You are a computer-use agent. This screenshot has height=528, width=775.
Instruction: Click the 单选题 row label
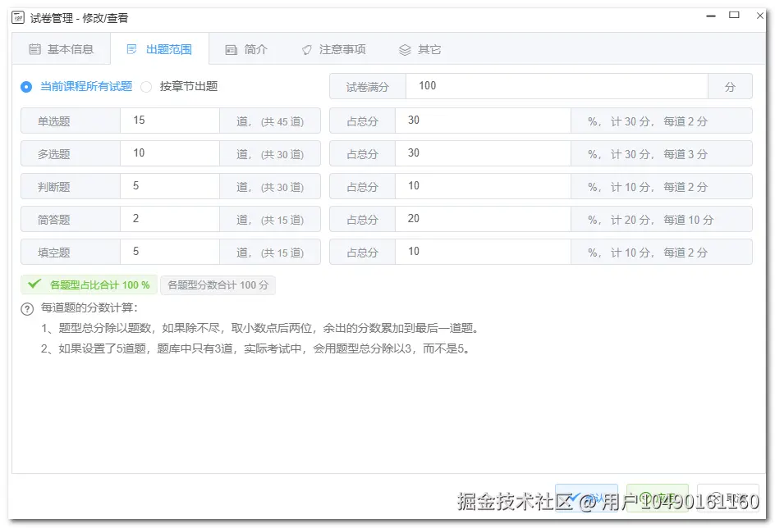point(54,121)
